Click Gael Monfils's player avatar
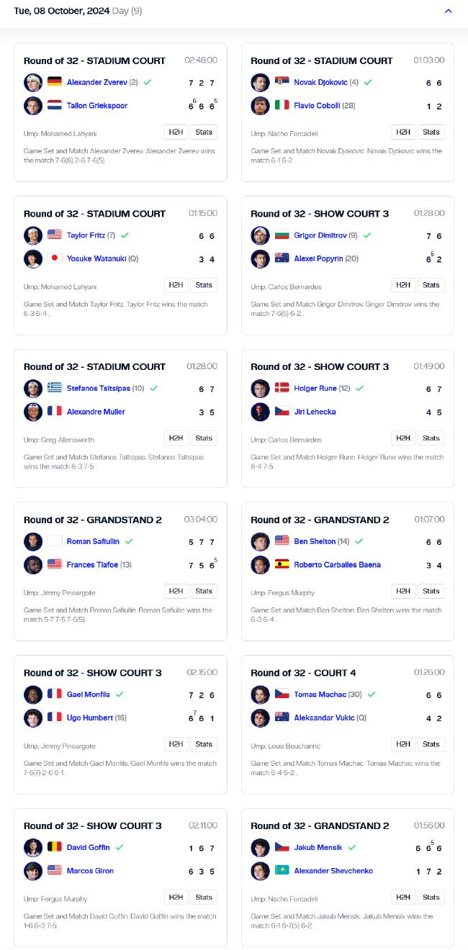Image resolution: width=468 pixels, height=950 pixels. pos(33,695)
